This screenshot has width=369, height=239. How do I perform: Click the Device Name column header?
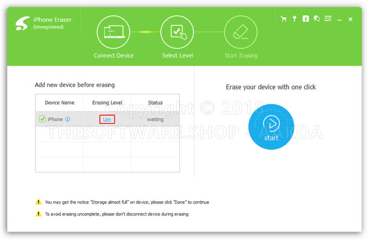point(60,103)
